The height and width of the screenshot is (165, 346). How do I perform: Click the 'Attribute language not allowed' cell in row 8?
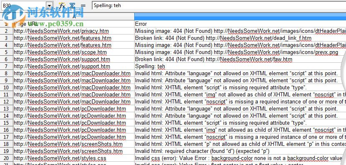[x=240, y=73]
